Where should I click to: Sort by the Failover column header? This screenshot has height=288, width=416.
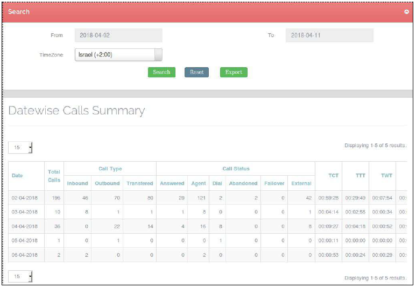point(274,183)
